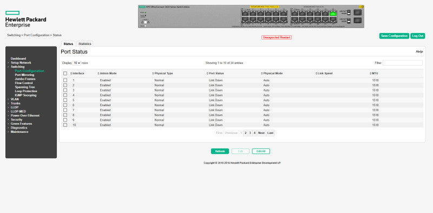
Task: Open LLDP in the sidebar
Action: [x=15, y=107]
